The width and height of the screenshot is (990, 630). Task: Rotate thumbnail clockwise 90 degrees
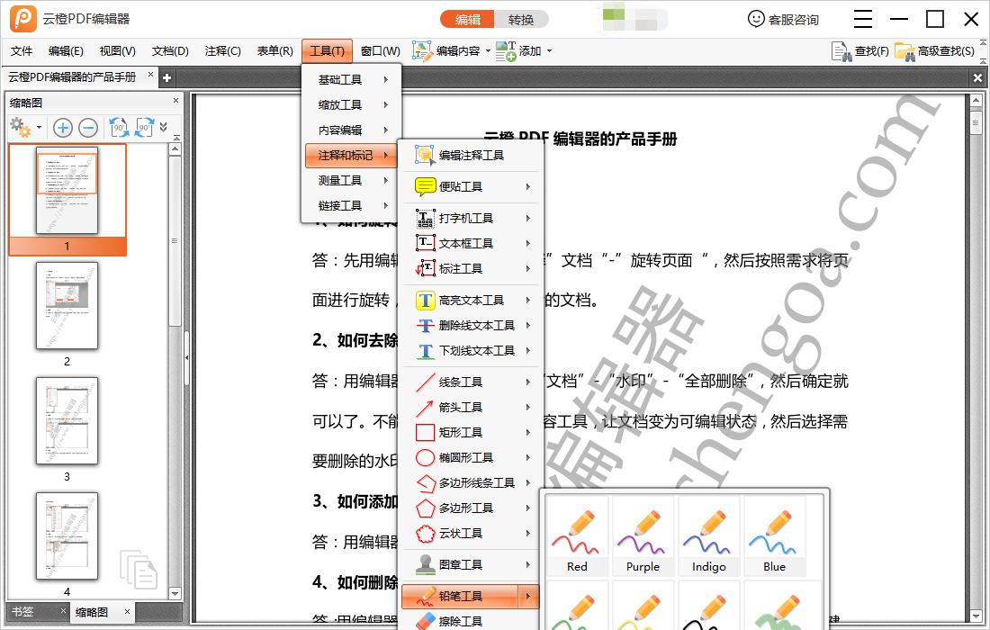click(144, 128)
